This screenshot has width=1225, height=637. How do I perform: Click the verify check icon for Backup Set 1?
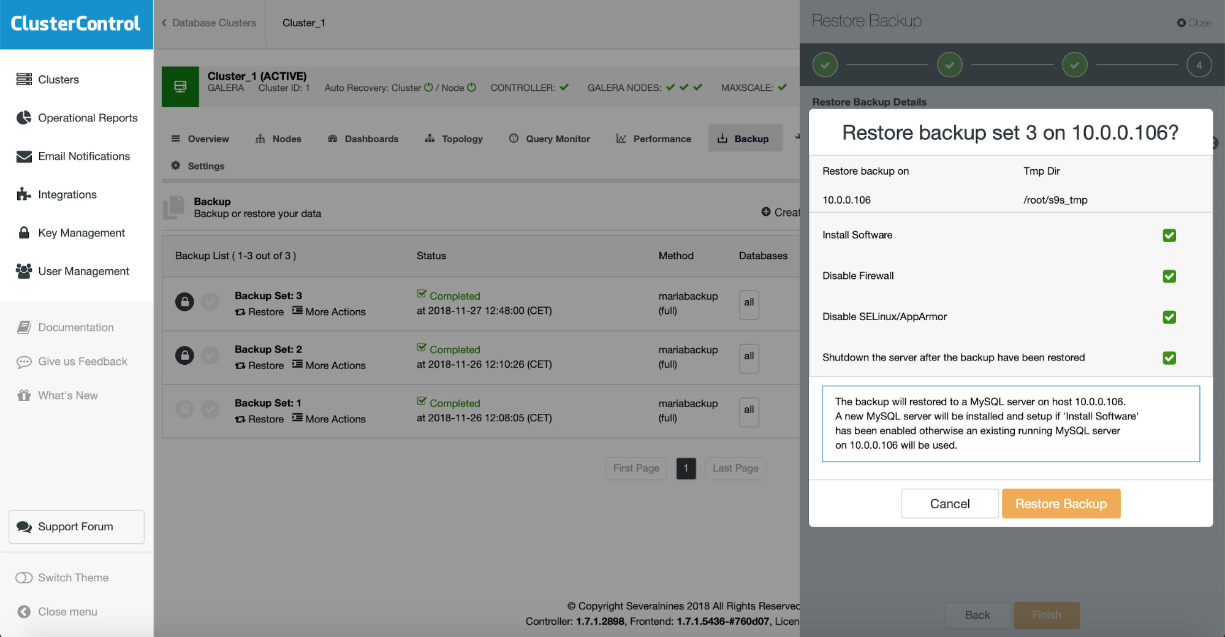210,409
